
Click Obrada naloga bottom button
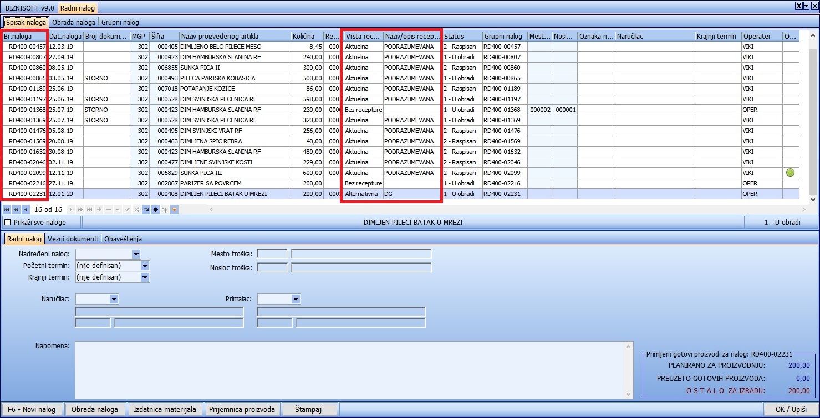click(x=95, y=410)
